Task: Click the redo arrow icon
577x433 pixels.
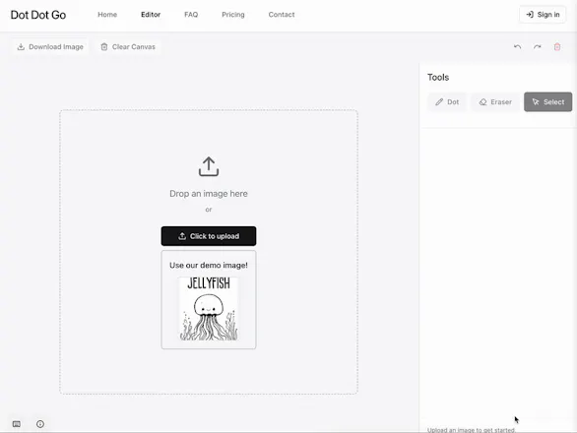Action: point(538,46)
